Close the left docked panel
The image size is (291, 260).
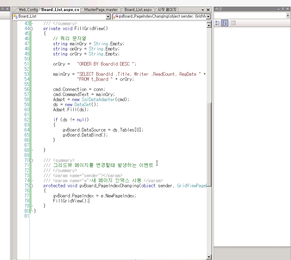click(7, 9)
